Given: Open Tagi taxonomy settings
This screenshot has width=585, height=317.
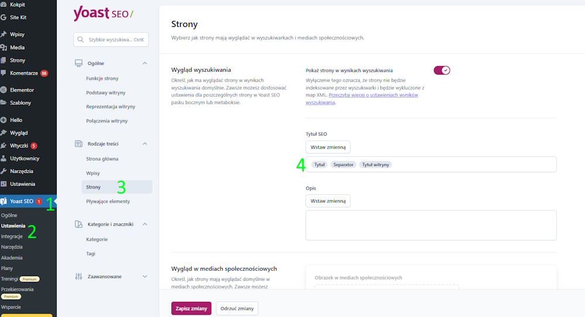Looking at the screenshot, I should [91, 254].
